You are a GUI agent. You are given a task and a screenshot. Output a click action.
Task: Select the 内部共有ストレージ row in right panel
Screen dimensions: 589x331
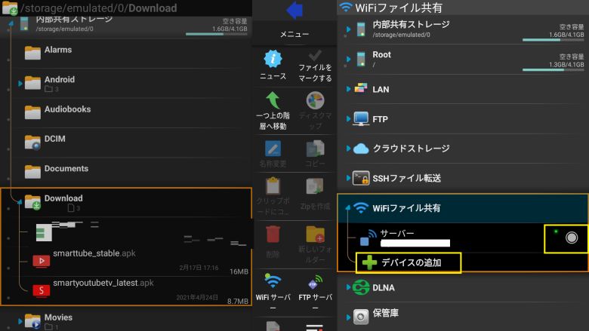coord(463,29)
